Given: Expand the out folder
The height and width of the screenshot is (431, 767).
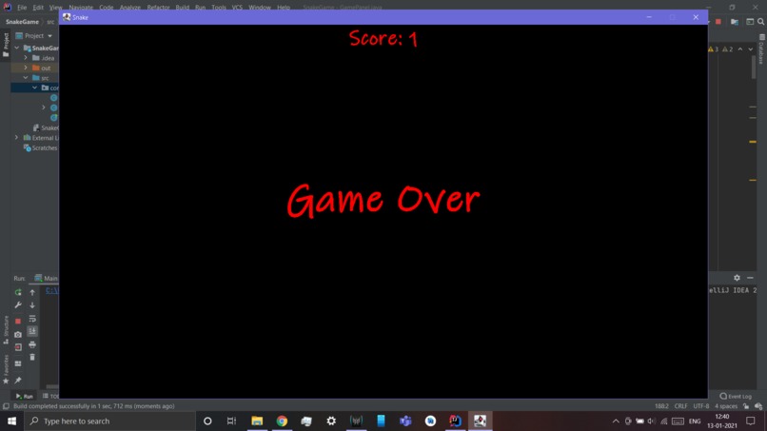Looking at the screenshot, I should tap(26, 68).
